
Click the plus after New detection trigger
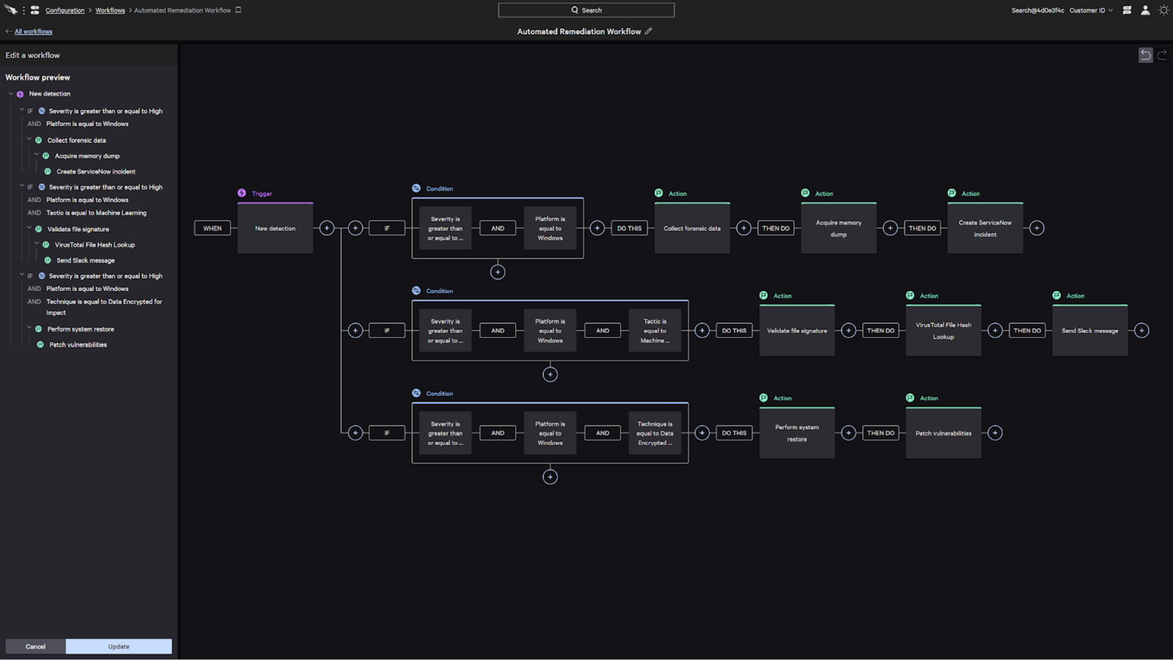tap(326, 228)
